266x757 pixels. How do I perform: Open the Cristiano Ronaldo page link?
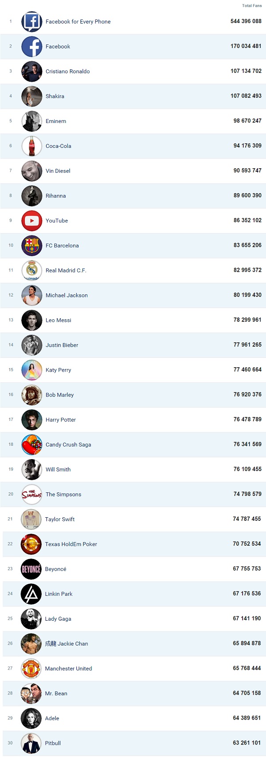[x=67, y=71]
